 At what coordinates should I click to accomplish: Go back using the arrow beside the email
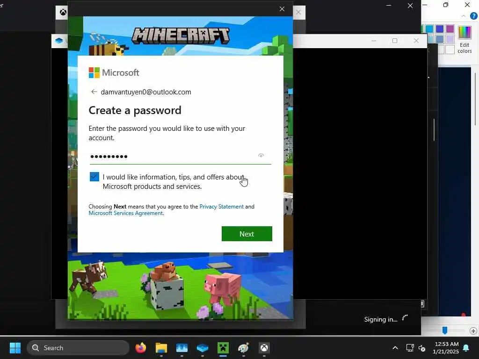[94, 92]
